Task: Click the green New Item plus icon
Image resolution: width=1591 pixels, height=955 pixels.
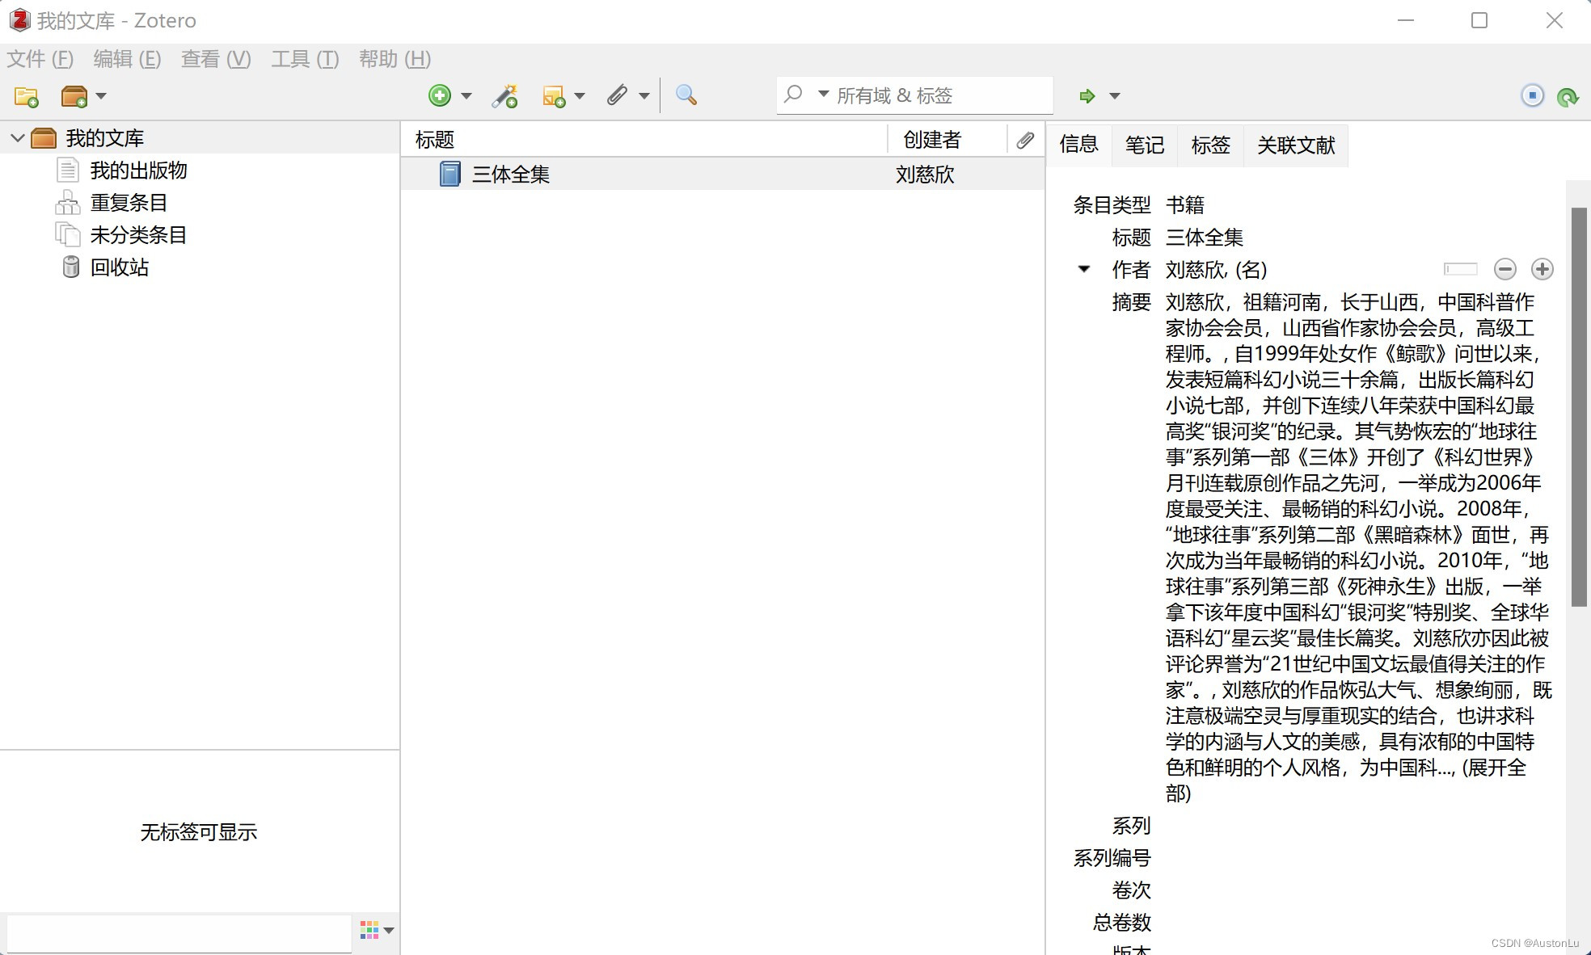Action: coord(440,95)
